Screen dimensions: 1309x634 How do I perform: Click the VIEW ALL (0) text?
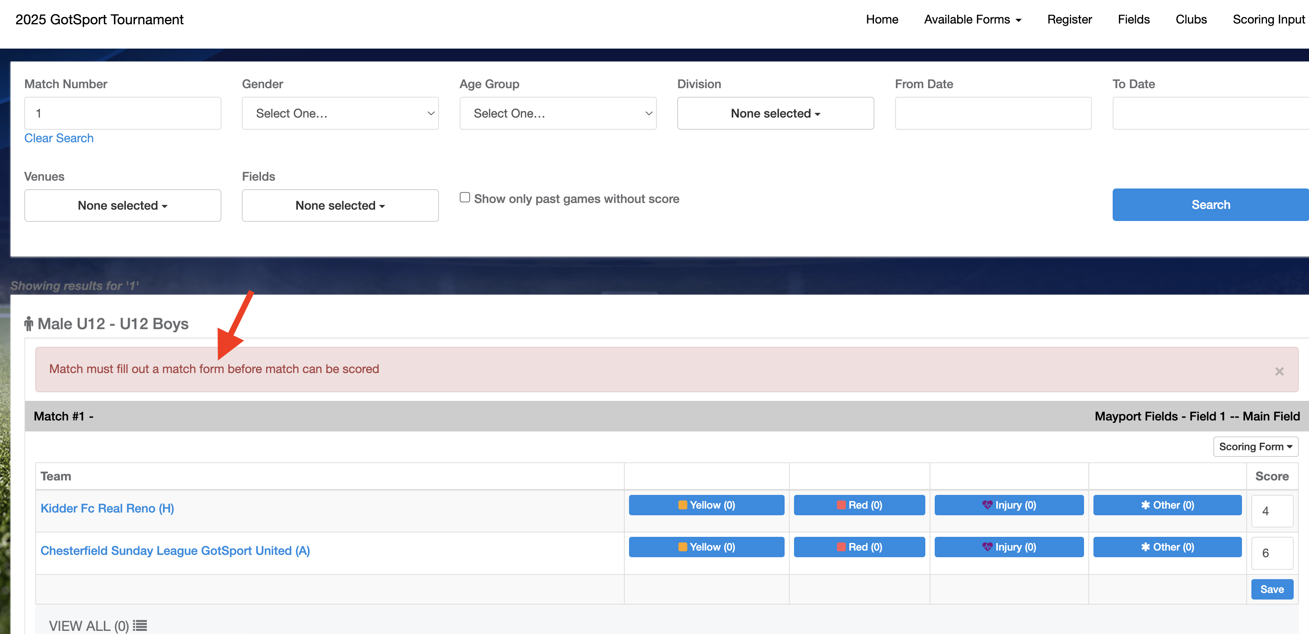89,625
